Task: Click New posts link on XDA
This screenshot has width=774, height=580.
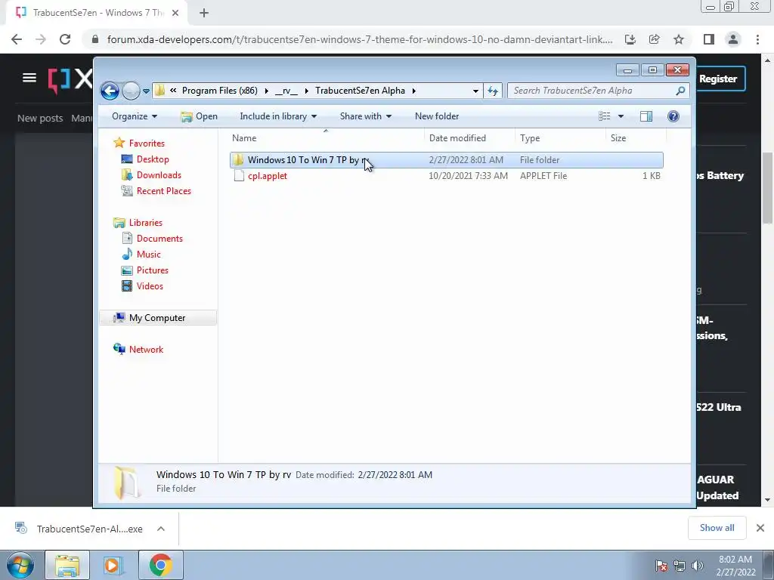Action: [x=40, y=119]
